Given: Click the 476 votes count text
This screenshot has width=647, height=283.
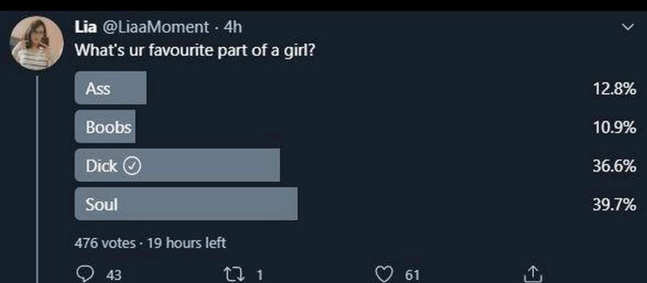Looking at the screenshot, I should 105,243.
